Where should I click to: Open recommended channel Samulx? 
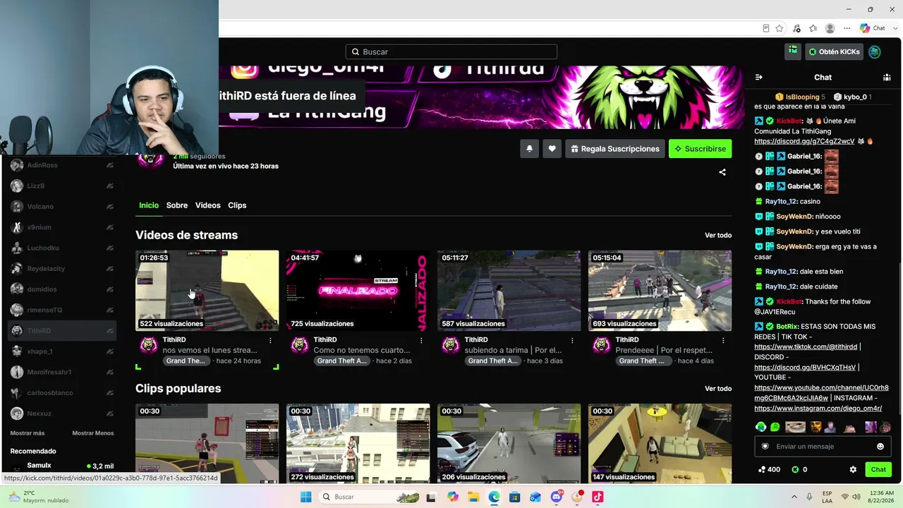coord(62,466)
